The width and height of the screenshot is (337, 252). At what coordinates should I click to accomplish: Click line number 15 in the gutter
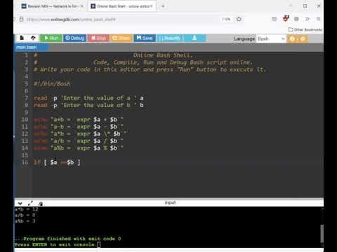click(x=25, y=155)
